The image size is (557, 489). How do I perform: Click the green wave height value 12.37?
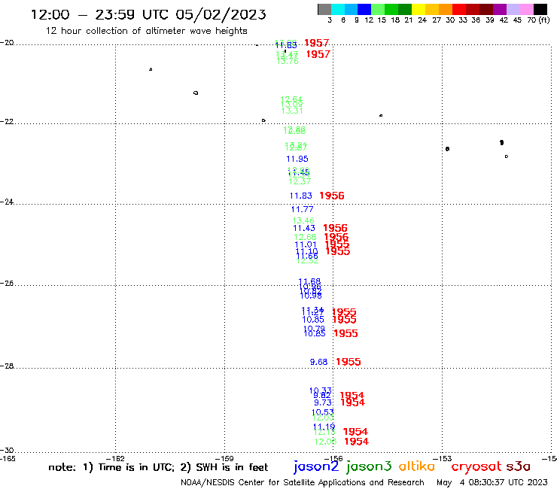300,181
